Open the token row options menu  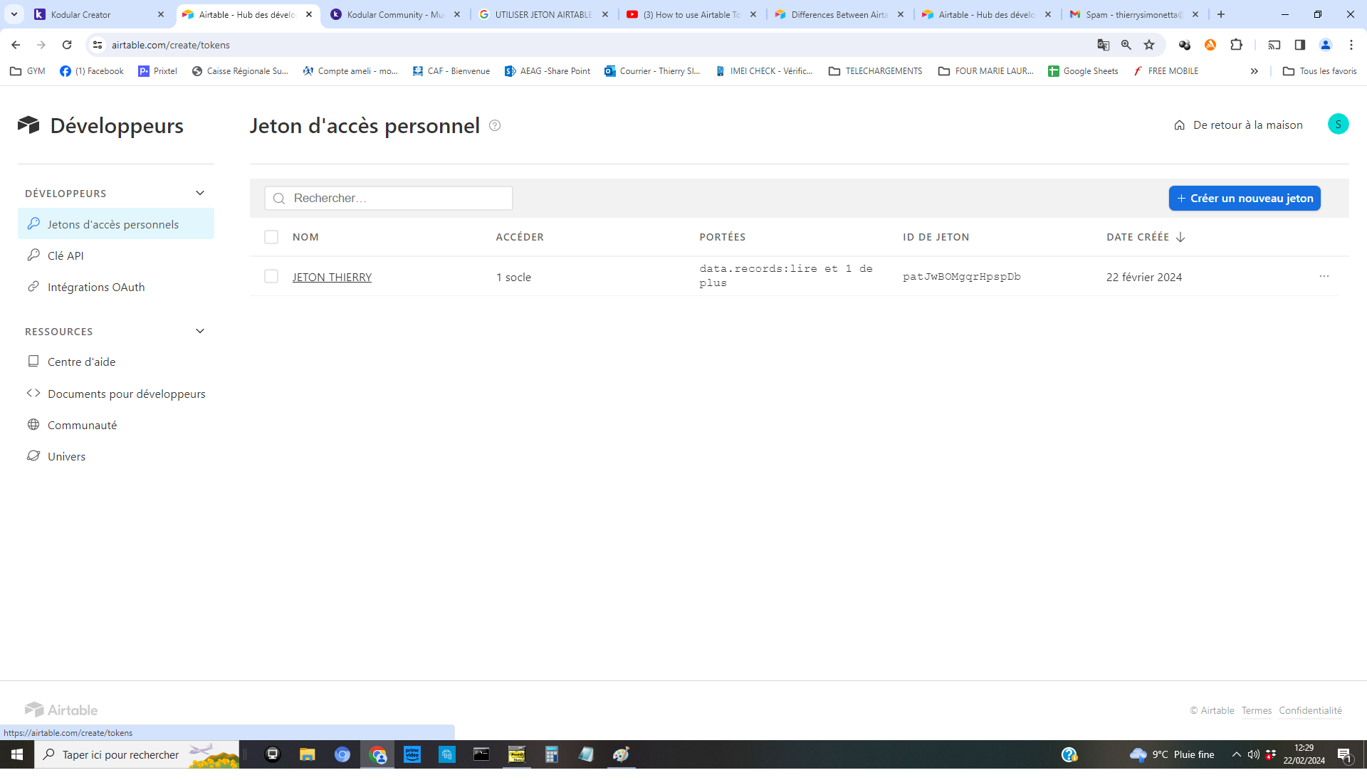tap(1324, 276)
